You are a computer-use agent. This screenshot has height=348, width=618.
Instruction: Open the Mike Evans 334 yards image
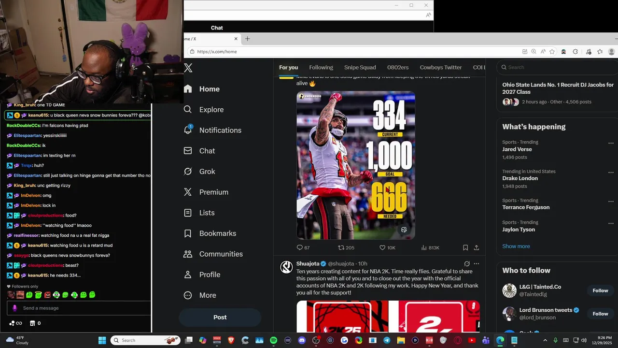pos(356,165)
